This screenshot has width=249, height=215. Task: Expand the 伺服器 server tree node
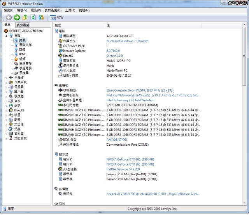click(6, 87)
